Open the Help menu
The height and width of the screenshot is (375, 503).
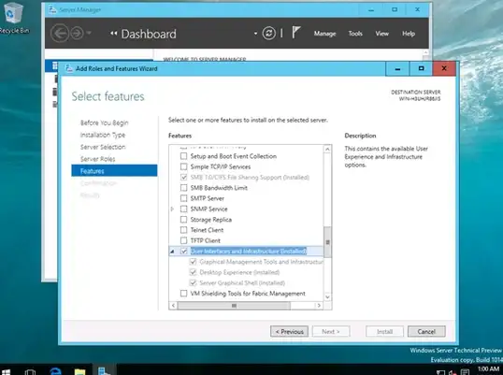click(409, 34)
